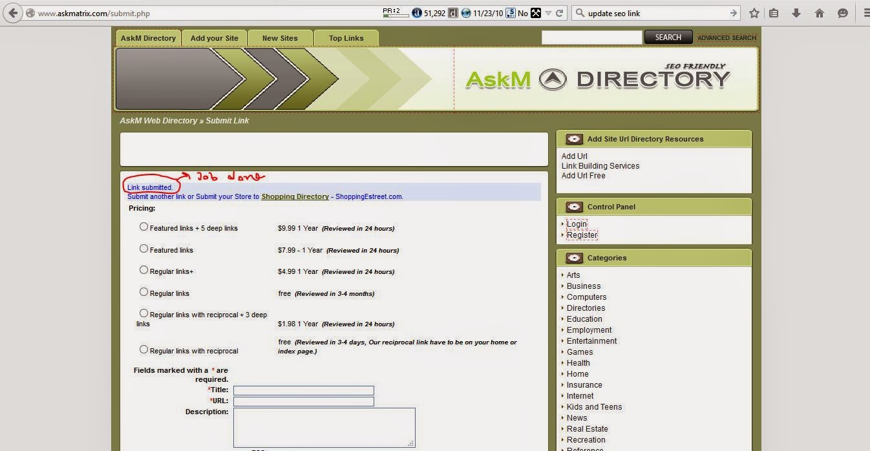Open the Real Estate category
870x451 pixels.
587,429
